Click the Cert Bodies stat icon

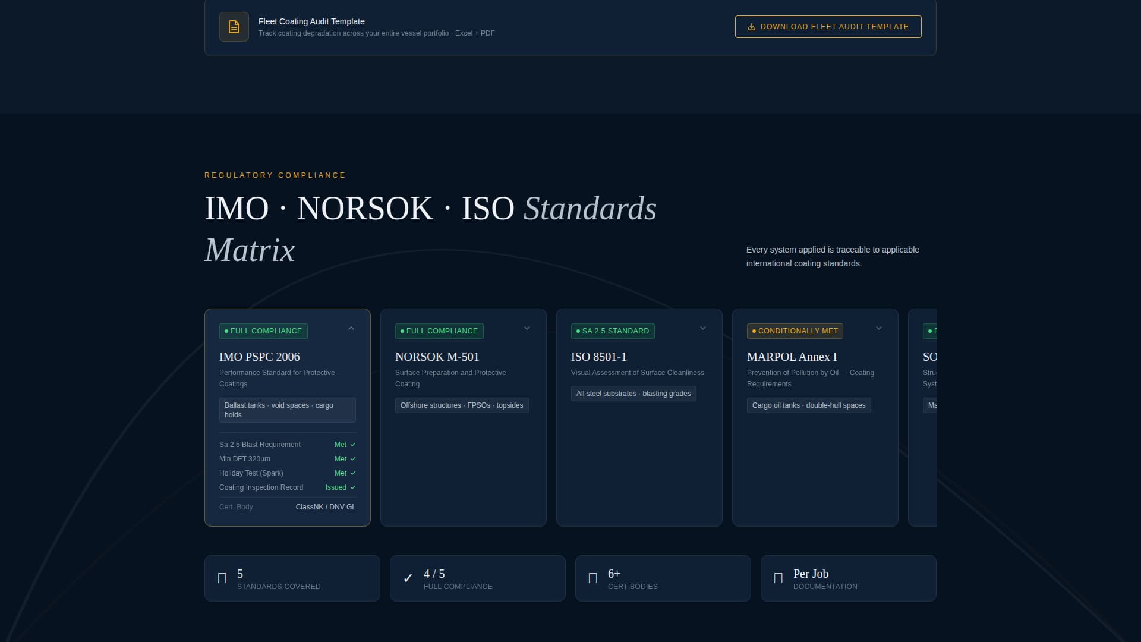click(592, 578)
